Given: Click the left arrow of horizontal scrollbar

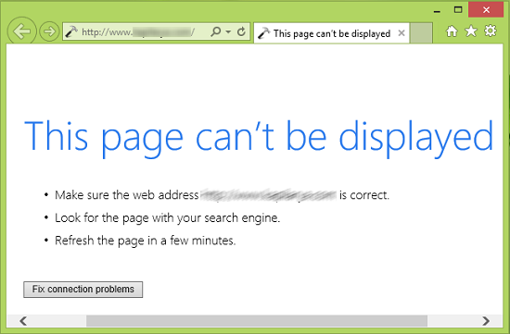Looking at the screenshot, I should 23,321.
